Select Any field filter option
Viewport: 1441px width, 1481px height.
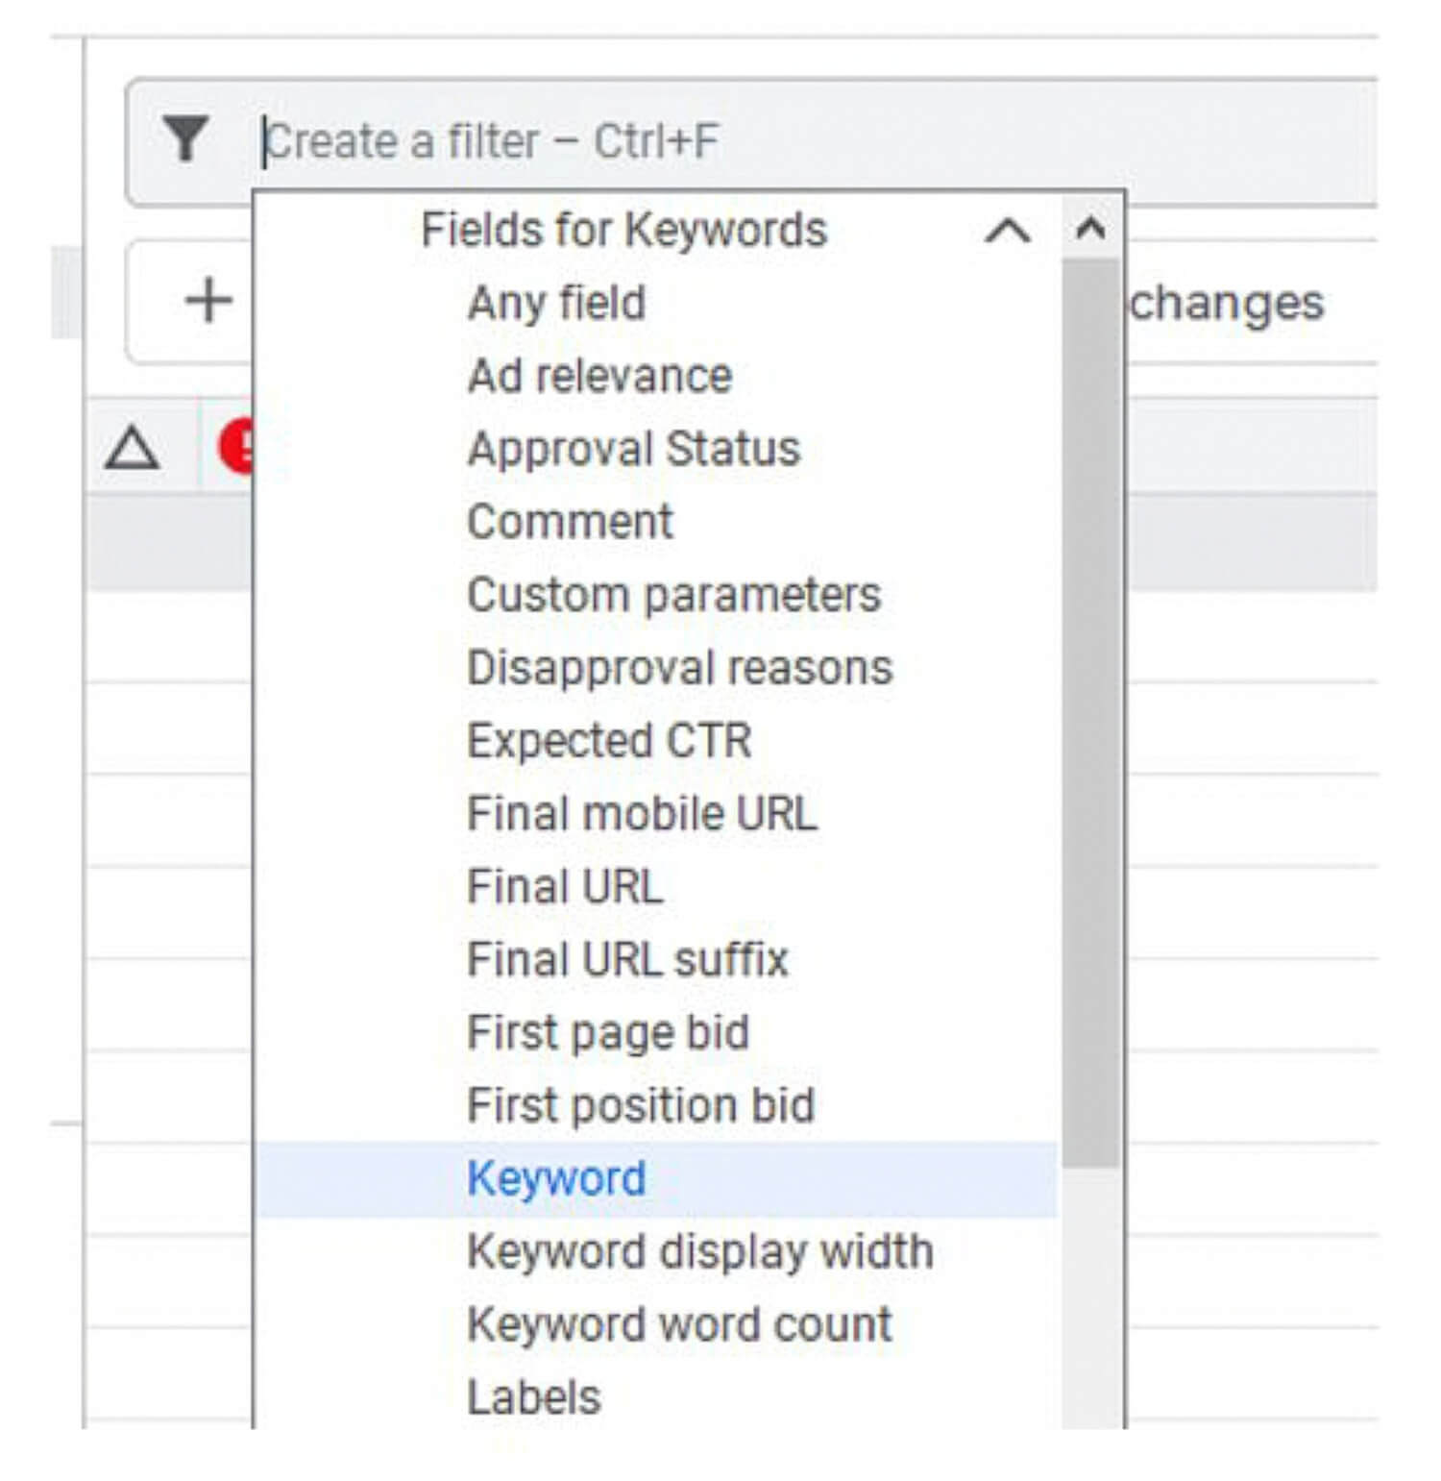(x=556, y=303)
